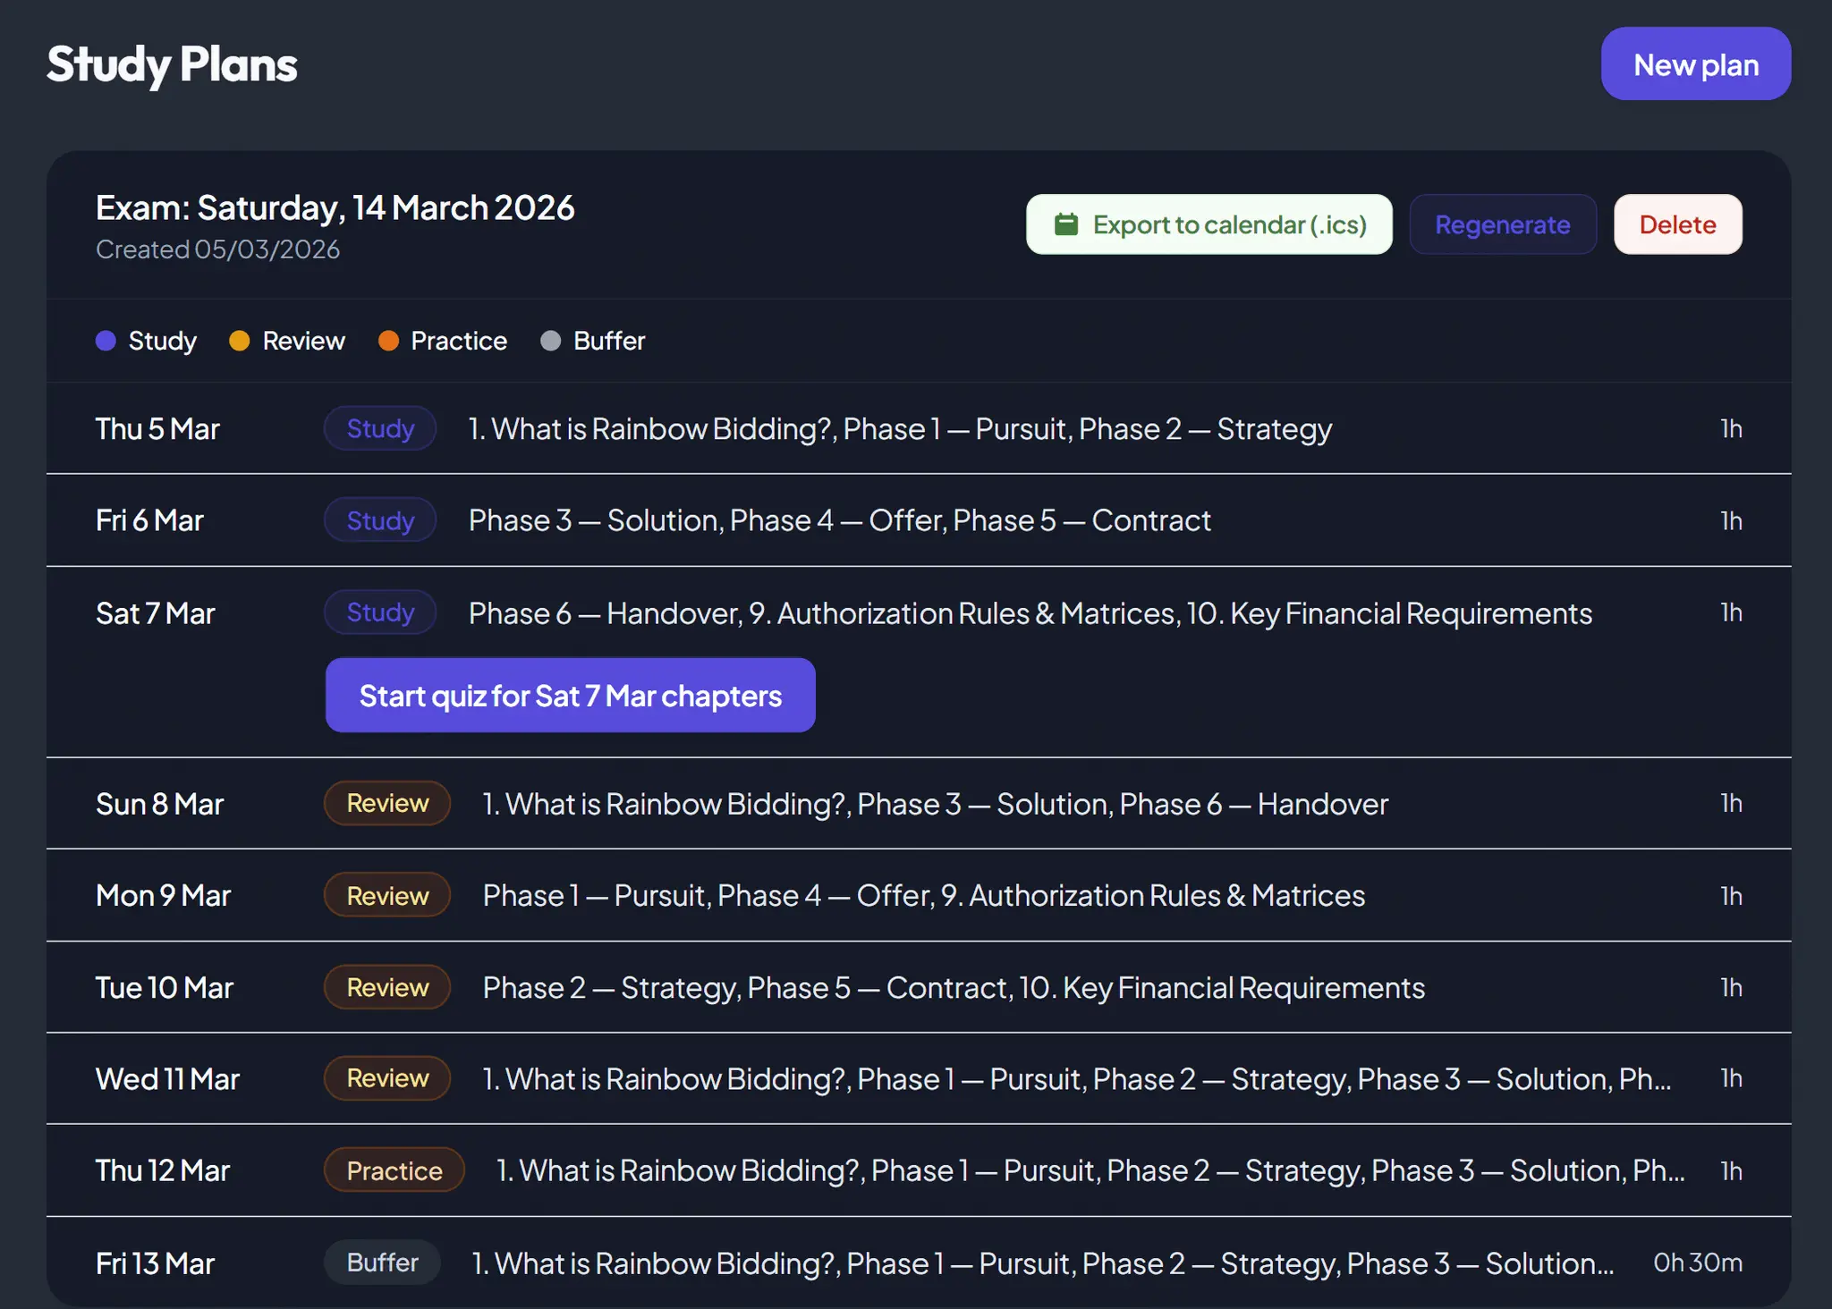Image resolution: width=1832 pixels, height=1309 pixels.
Task: Click the 'Review' legend label
Action: click(x=303, y=341)
